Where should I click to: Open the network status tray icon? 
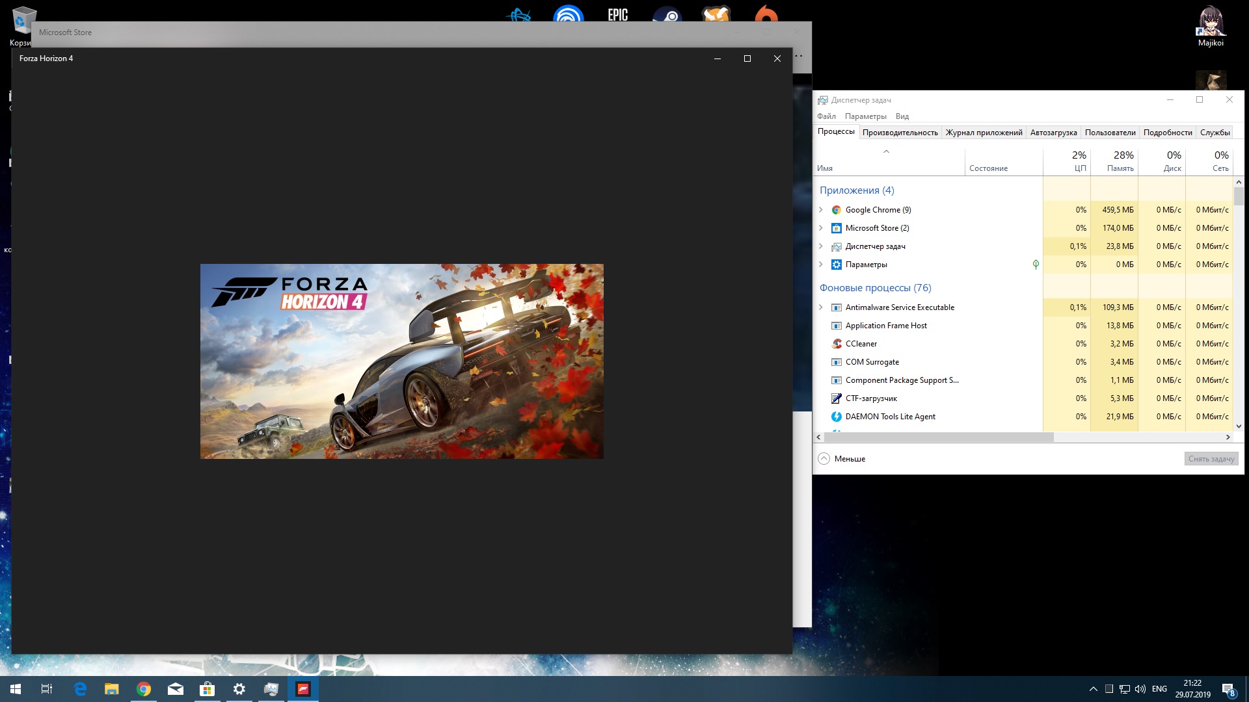pos(1125,689)
